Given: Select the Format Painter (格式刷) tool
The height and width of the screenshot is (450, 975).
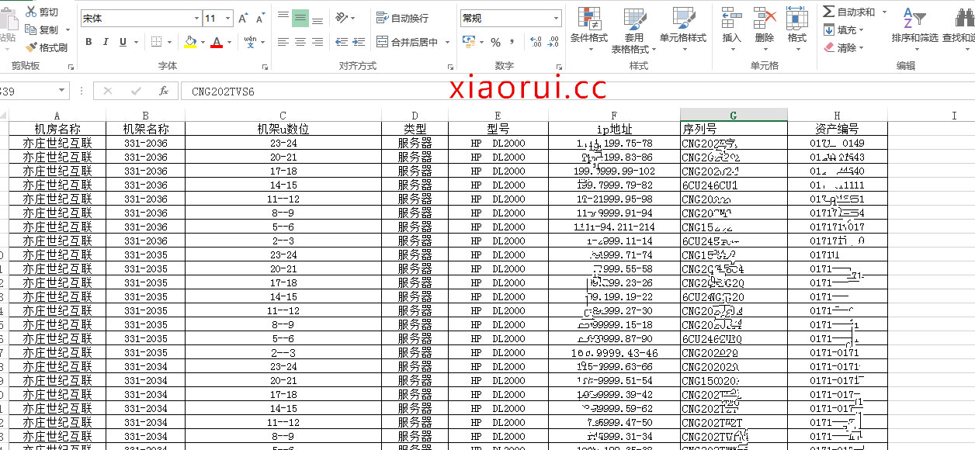Looking at the screenshot, I should tap(31, 47).
